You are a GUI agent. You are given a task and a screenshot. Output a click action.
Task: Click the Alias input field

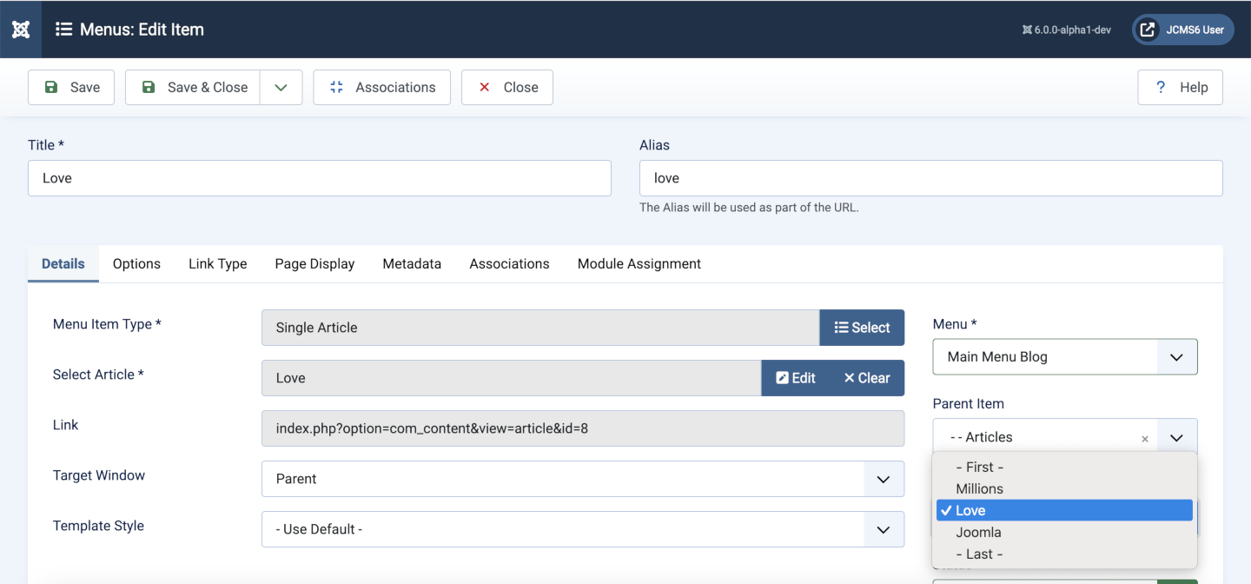[930, 178]
